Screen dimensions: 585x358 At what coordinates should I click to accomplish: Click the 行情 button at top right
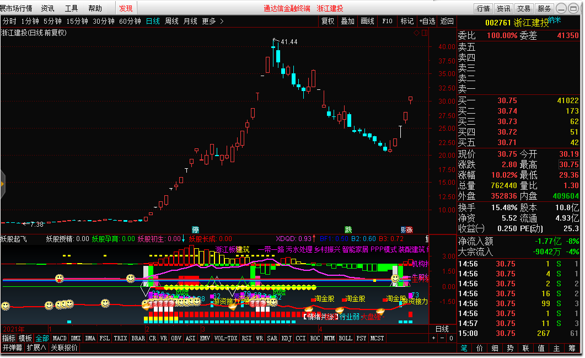click(484, 9)
